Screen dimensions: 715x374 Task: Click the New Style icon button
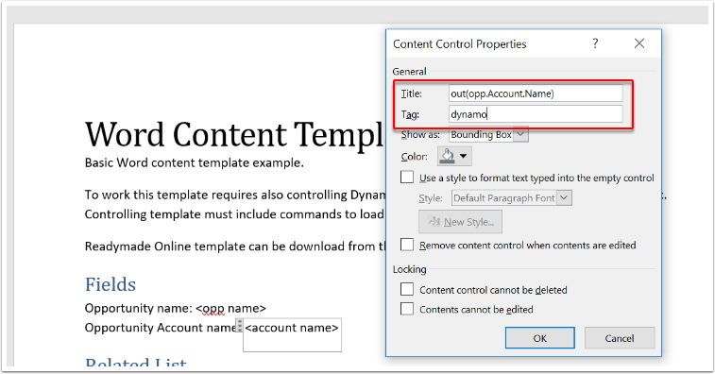click(x=461, y=222)
